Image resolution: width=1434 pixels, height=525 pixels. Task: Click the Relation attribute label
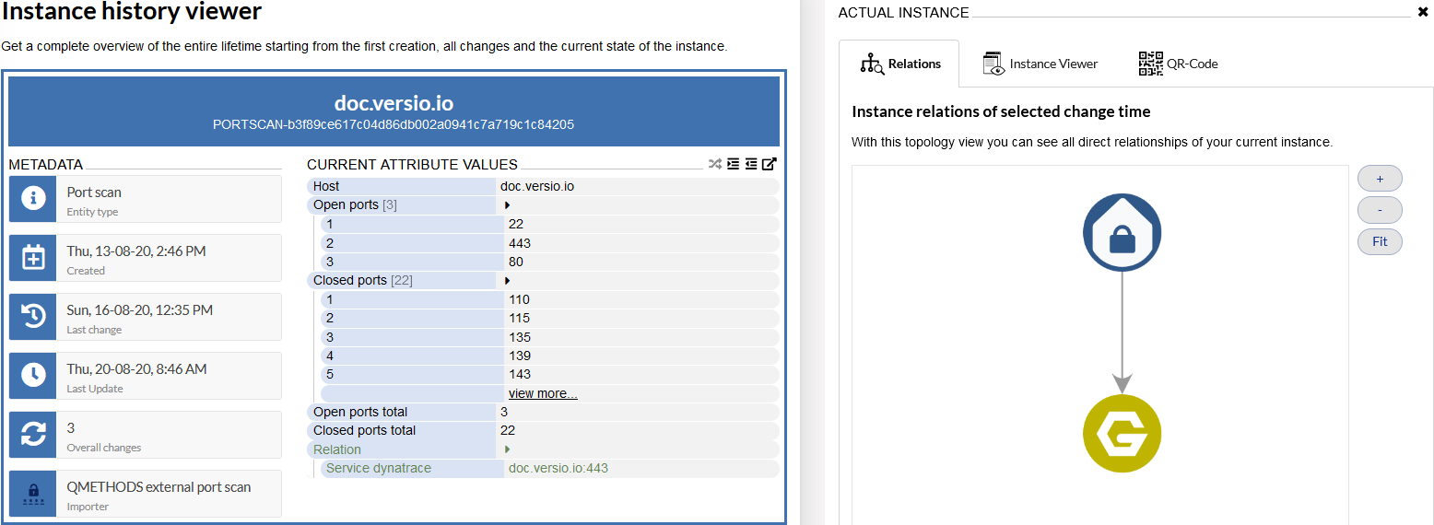pyautogui.click(x=337, y=450)
